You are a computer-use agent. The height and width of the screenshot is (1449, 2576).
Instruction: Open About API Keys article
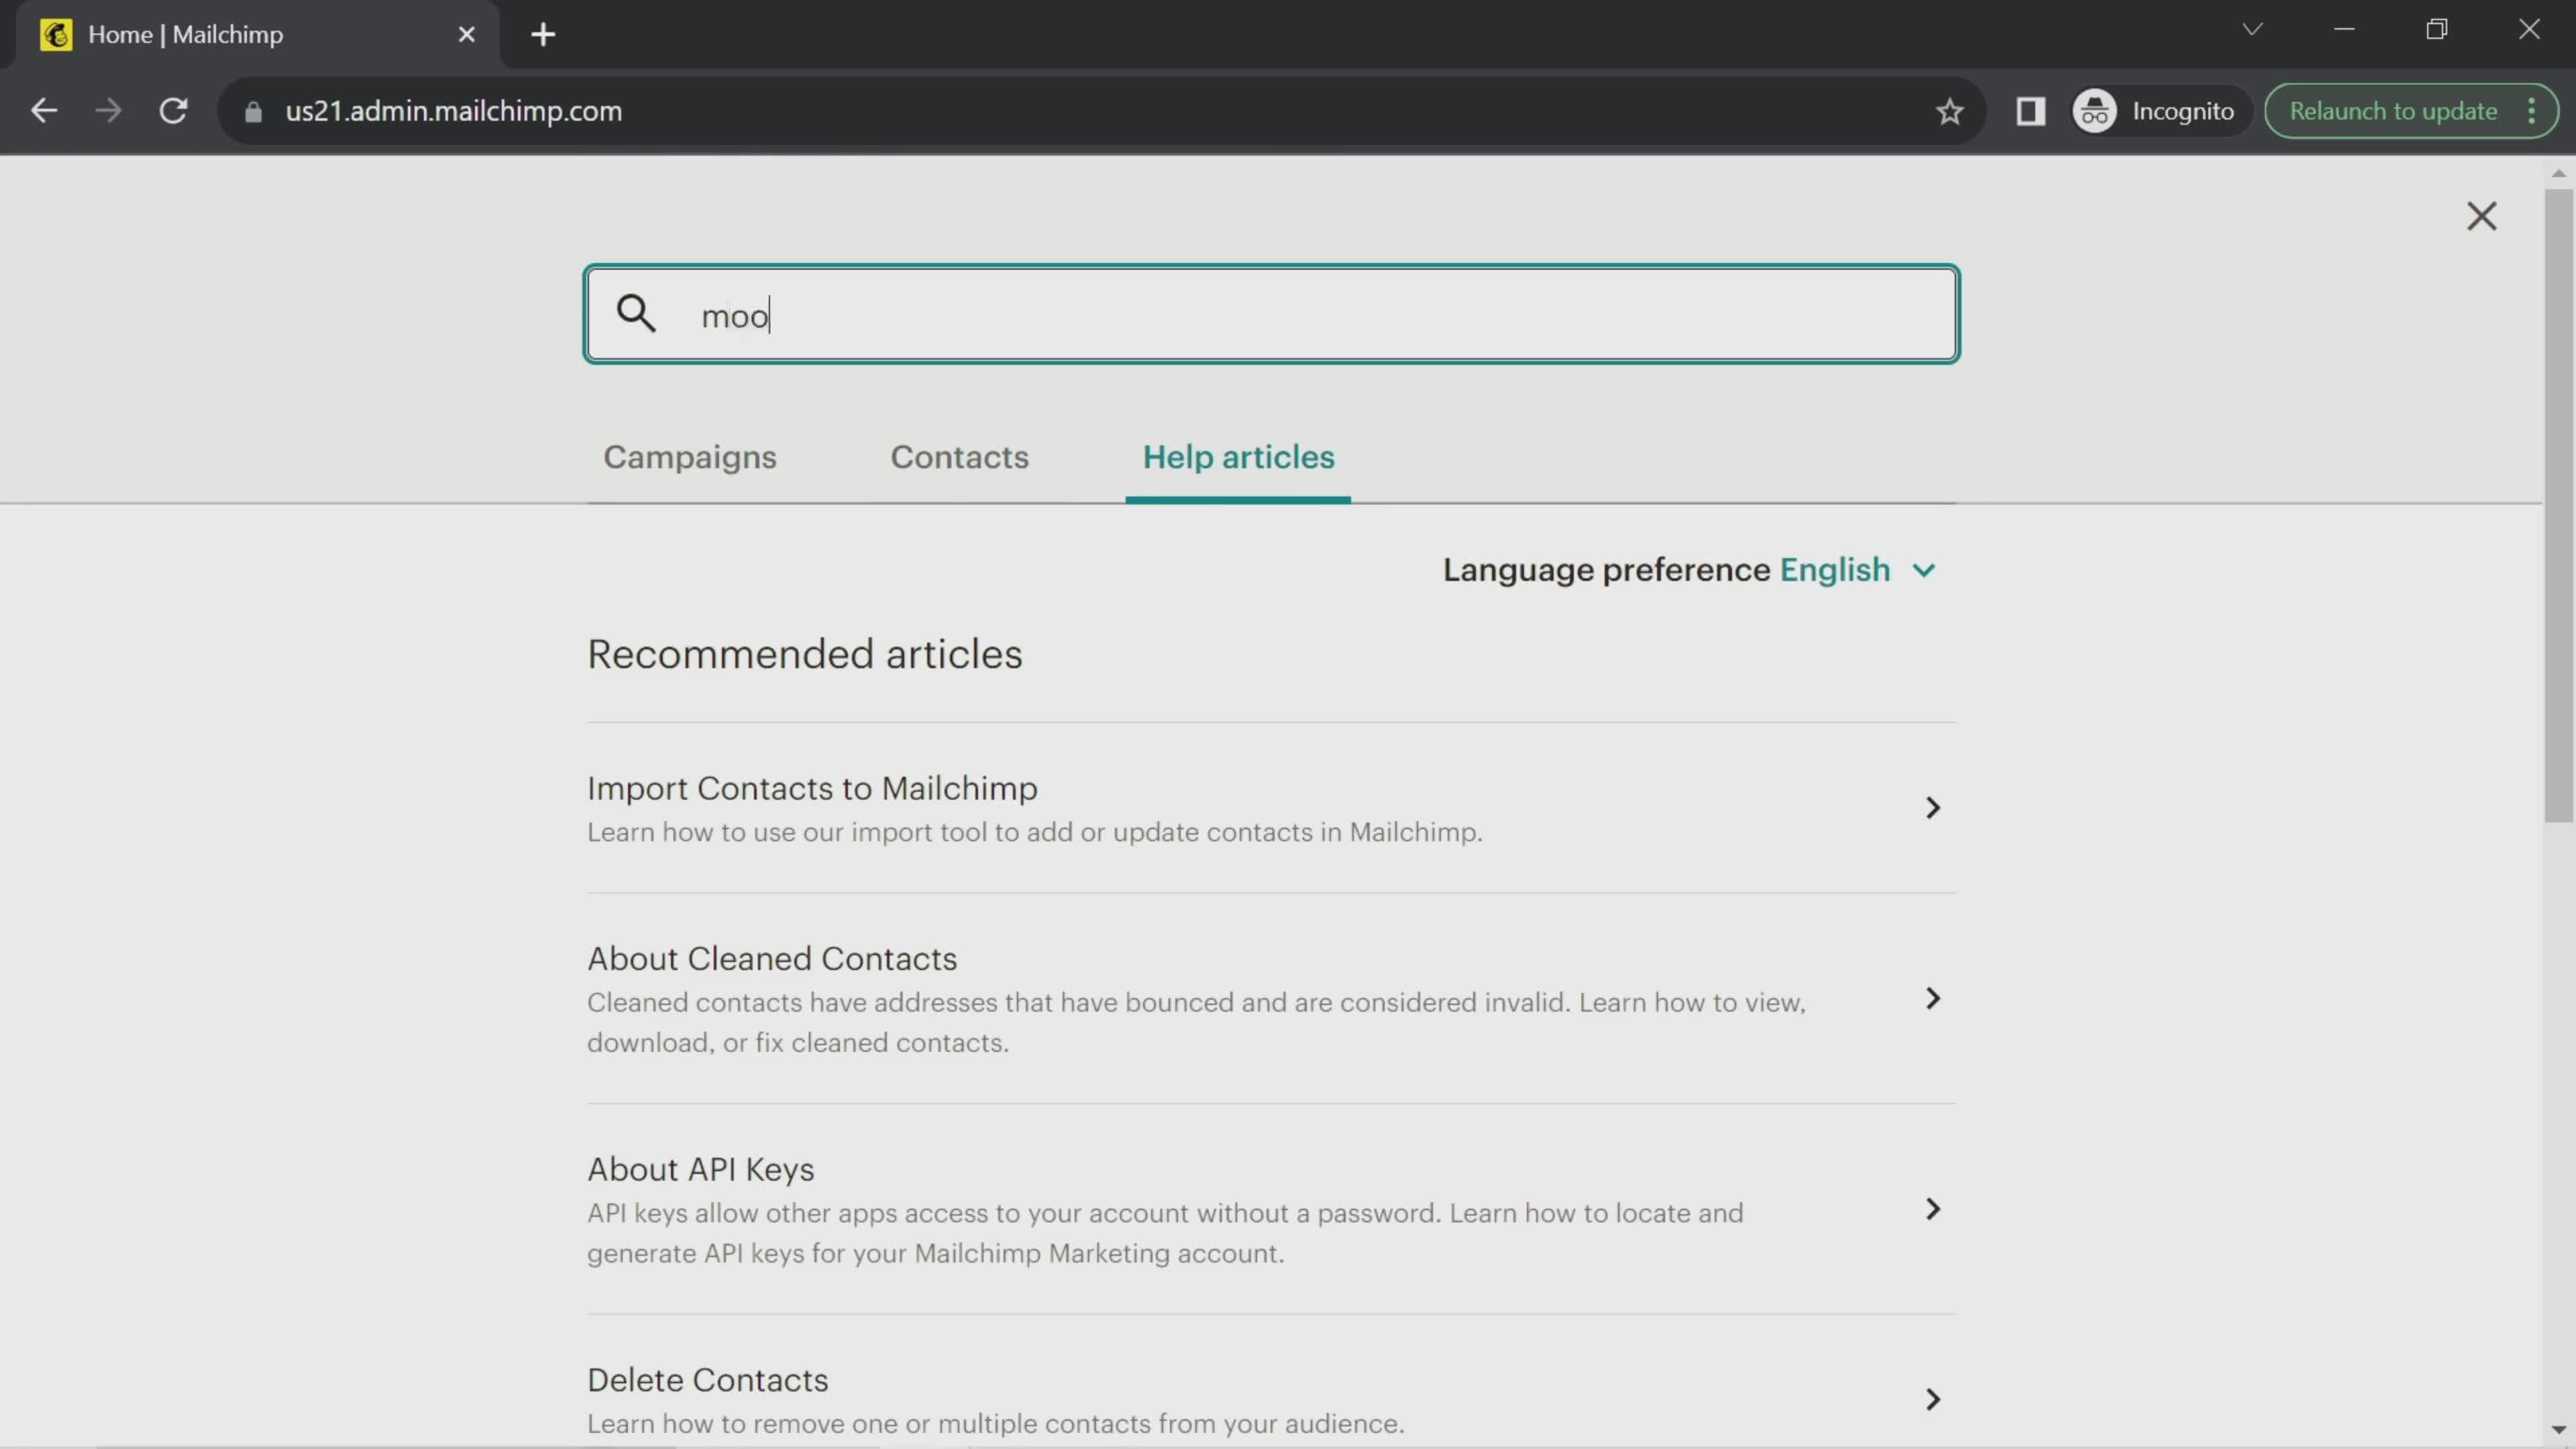tap(701, 1169)
